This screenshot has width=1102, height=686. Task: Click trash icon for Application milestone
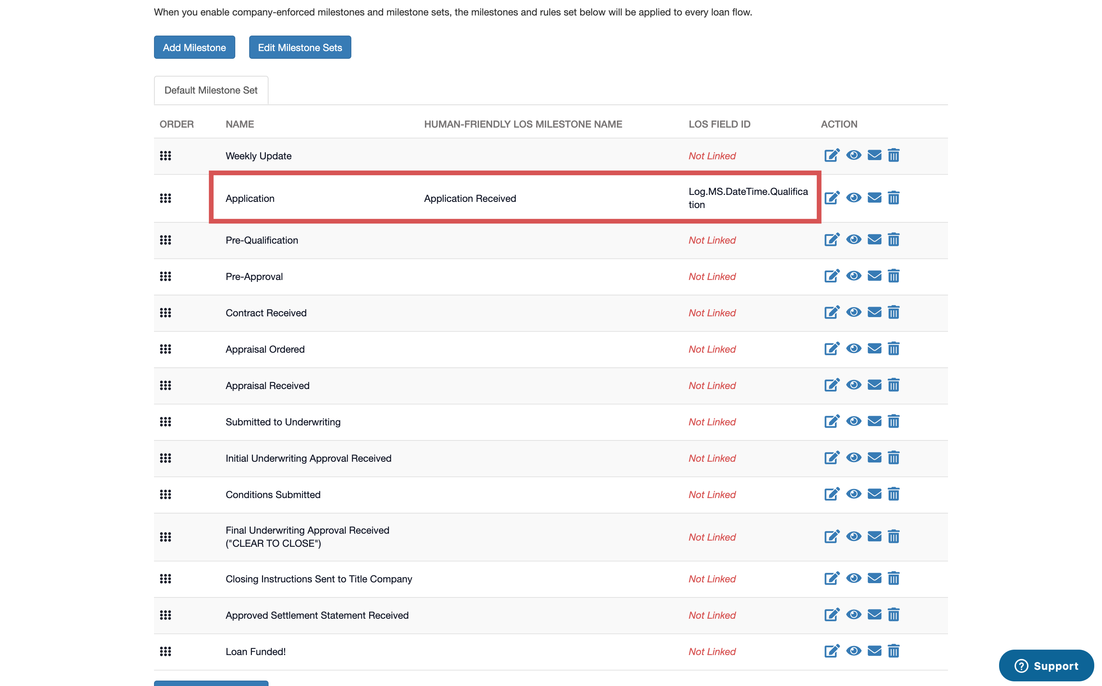[x=893, y=198]
